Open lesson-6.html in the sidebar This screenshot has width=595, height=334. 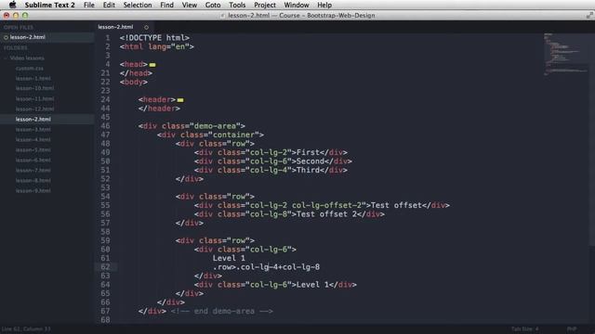click(33, 161)
